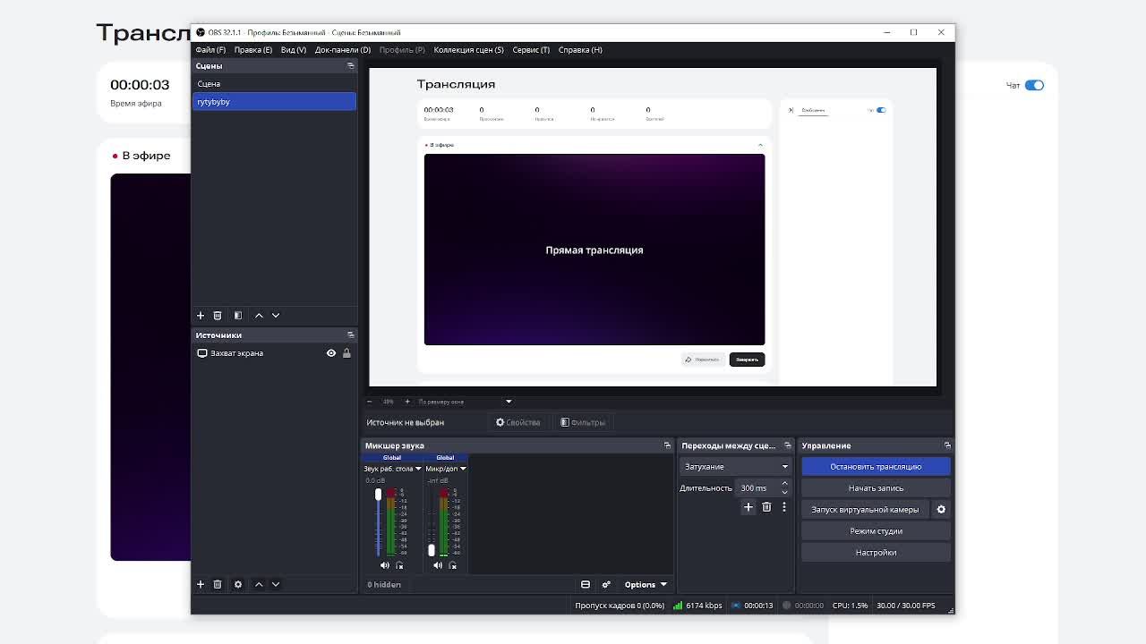Decrease transition duration with the down arrow

coord(785,492)
